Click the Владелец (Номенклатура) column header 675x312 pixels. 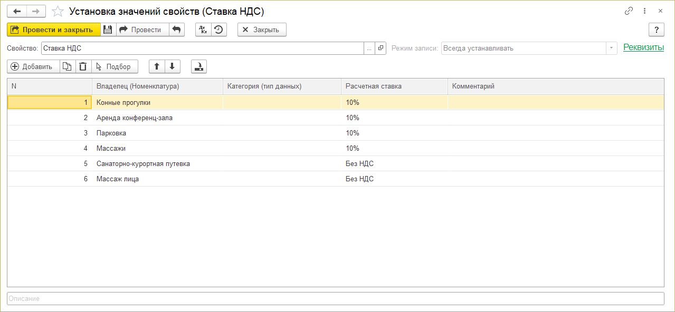coord(158,86)
